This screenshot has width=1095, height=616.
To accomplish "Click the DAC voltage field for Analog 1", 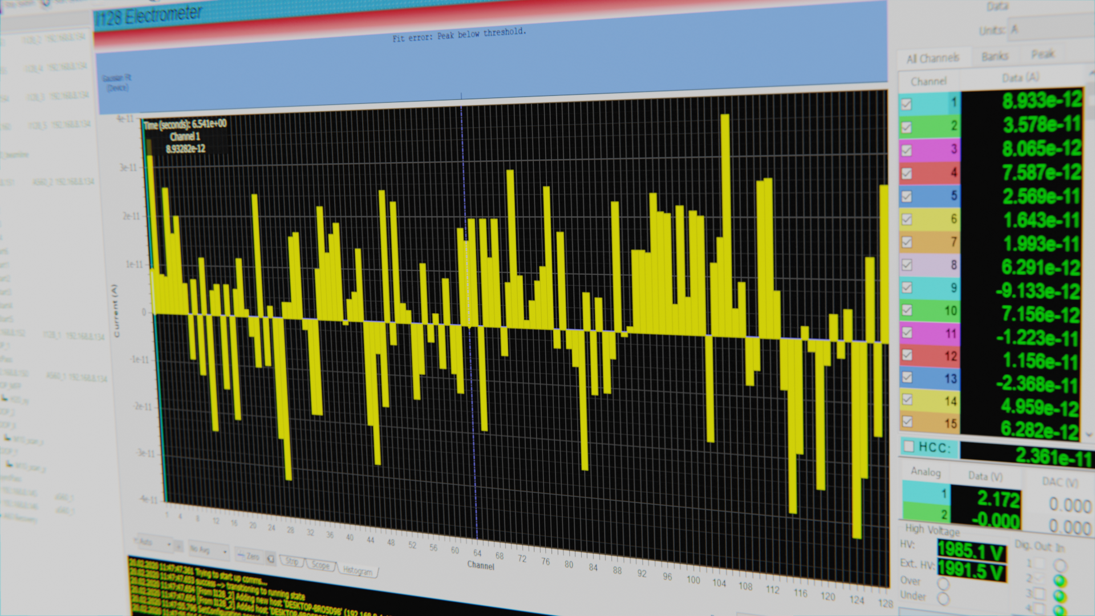I will pos(1069,505).
